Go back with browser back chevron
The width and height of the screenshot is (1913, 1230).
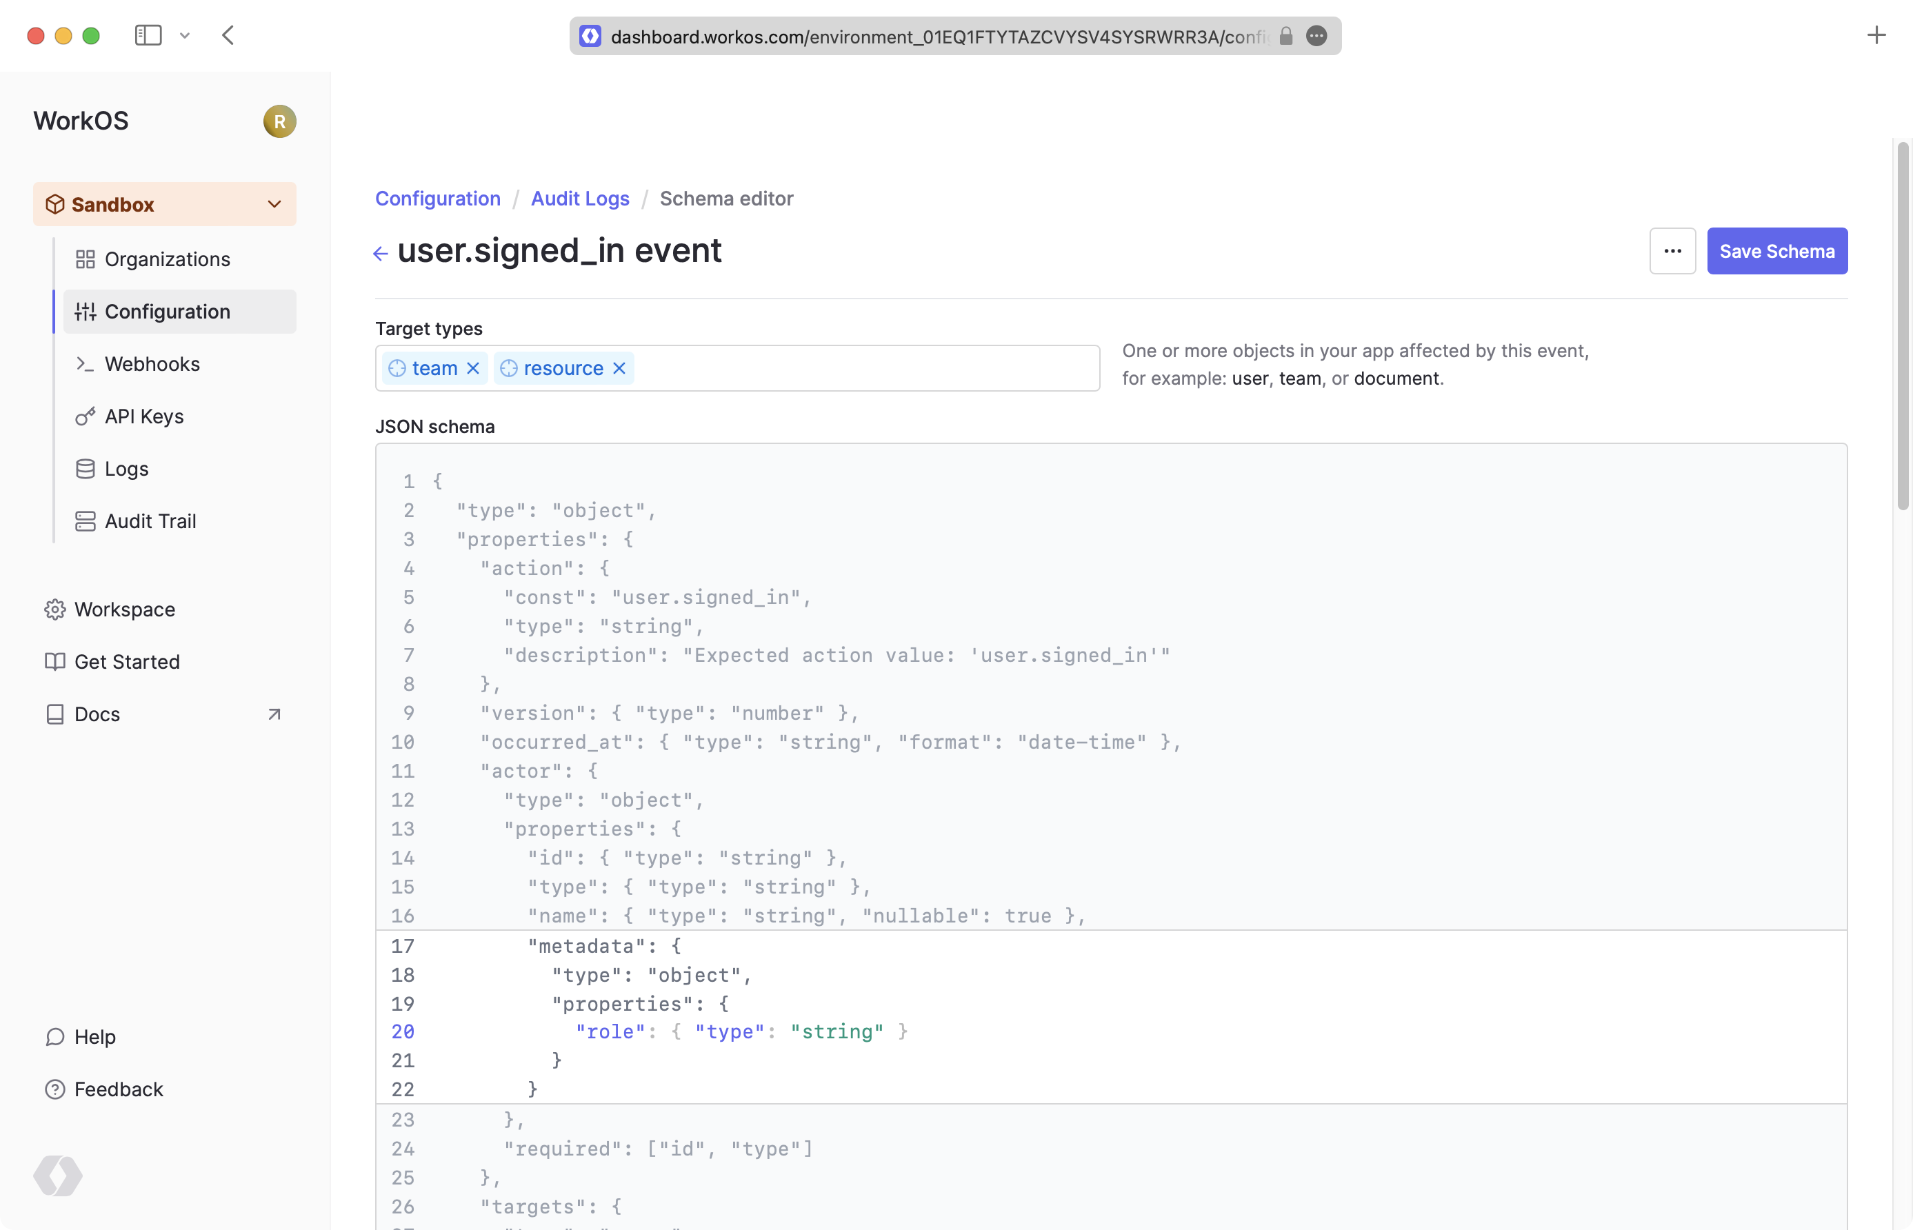228,35
